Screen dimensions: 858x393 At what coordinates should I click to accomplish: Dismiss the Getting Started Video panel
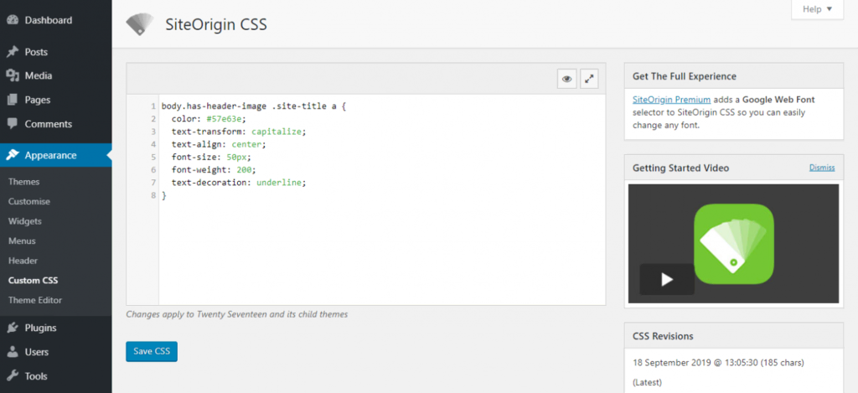[821, 168]
